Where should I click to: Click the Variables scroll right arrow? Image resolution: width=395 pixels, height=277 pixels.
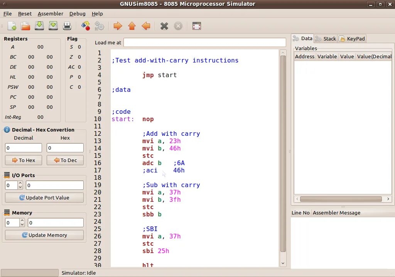388,199
